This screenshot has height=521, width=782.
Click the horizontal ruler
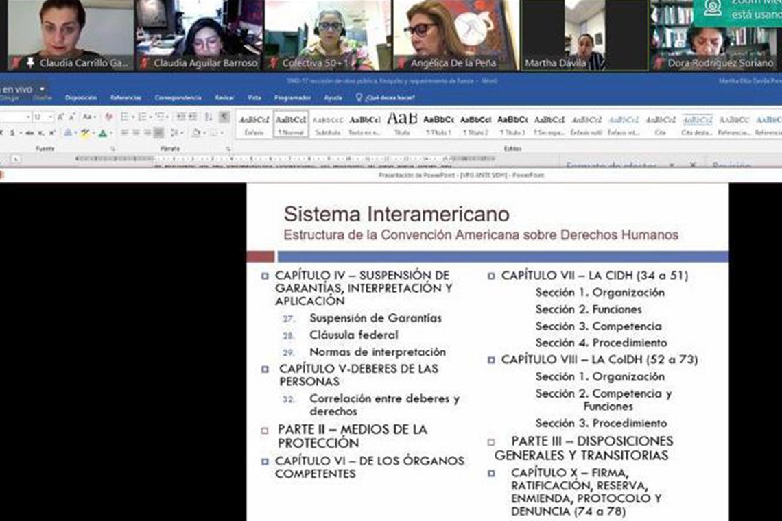pos(274,159)
